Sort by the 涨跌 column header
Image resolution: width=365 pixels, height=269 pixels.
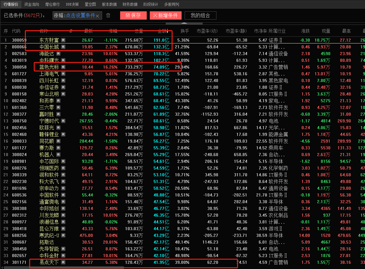point(305,31)
